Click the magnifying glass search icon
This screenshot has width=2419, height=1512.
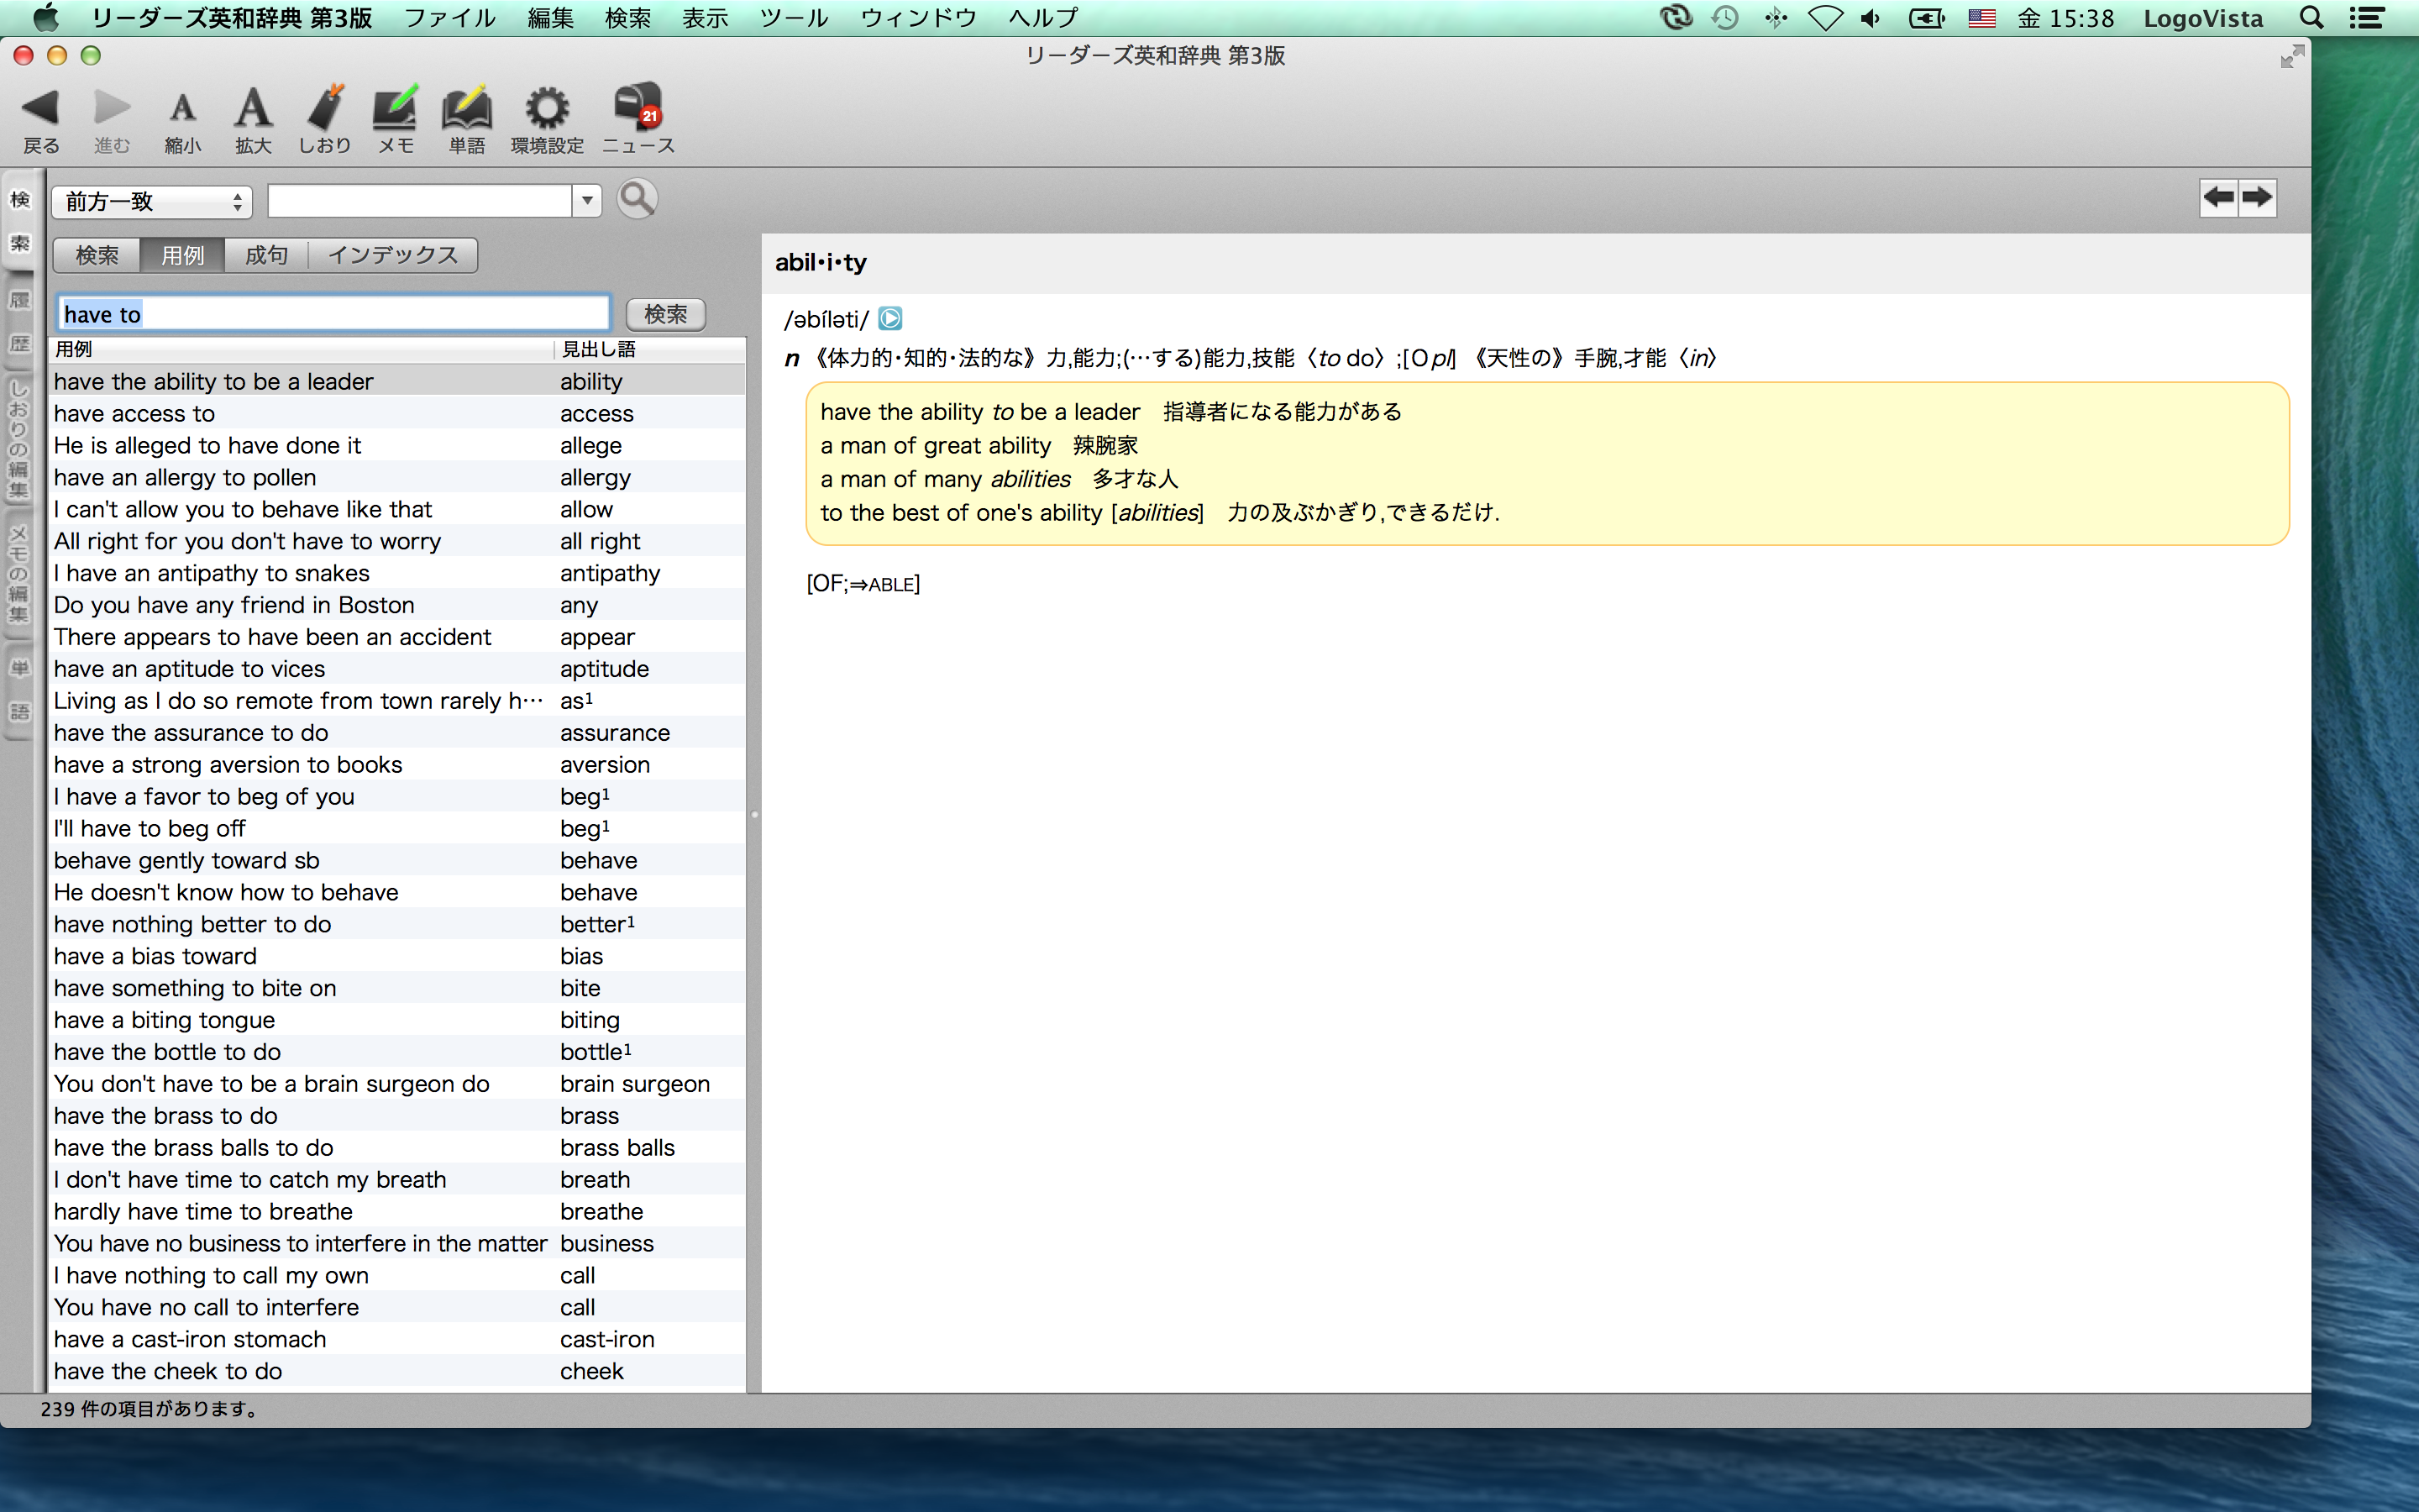[637, 199]
